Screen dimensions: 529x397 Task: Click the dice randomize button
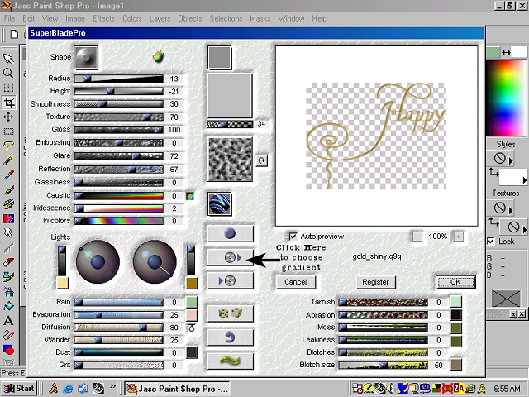click(x=229, y=314)
